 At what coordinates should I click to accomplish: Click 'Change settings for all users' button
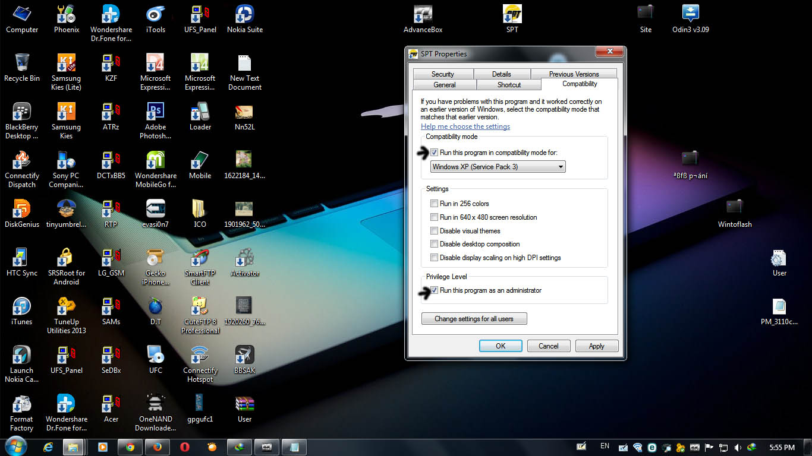coord(474,319)
